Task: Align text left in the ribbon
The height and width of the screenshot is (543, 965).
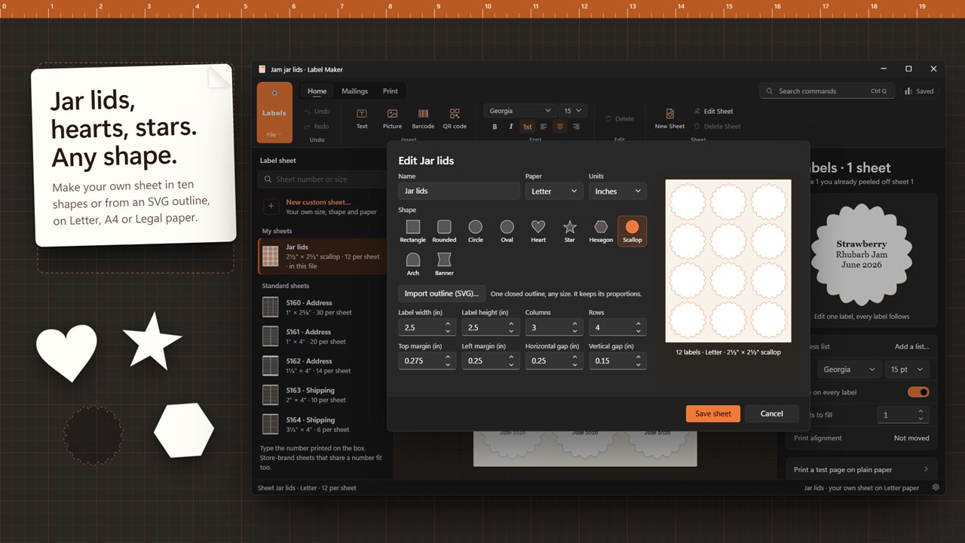Action: [x=544, y=127]
